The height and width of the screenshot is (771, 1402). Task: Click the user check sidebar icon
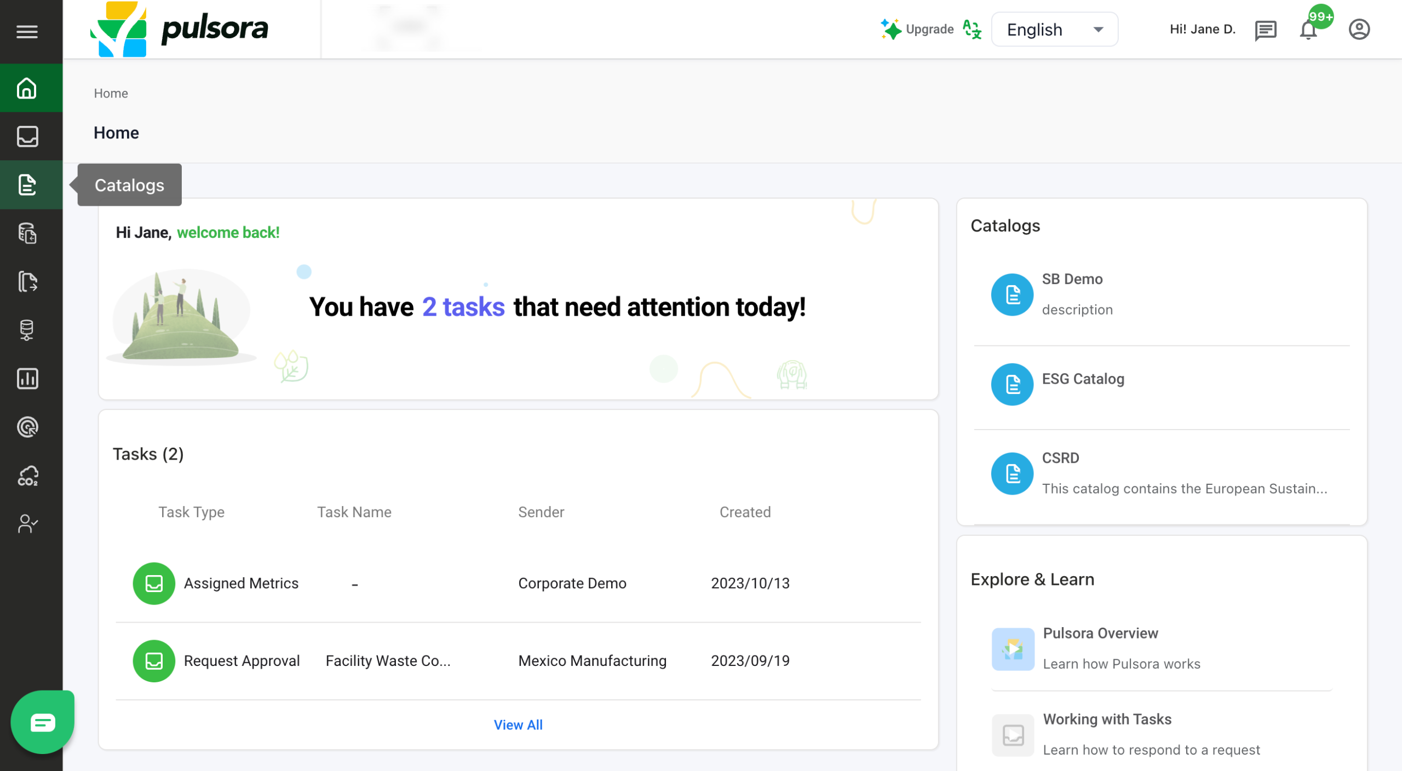click(x=27, y=524)
